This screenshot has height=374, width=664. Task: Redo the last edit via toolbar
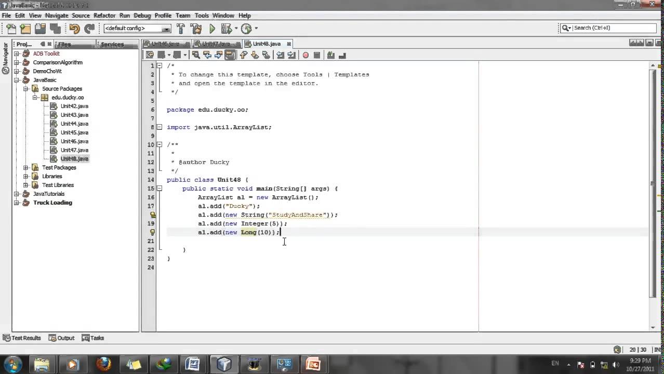pyautogui.click(x=89, y=29)
